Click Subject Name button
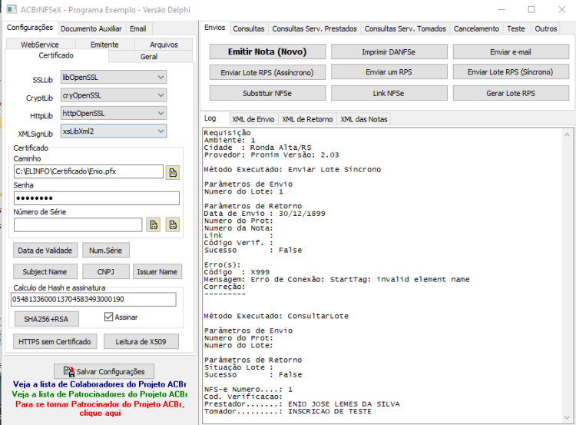576x425 pixels. point(45,271)
